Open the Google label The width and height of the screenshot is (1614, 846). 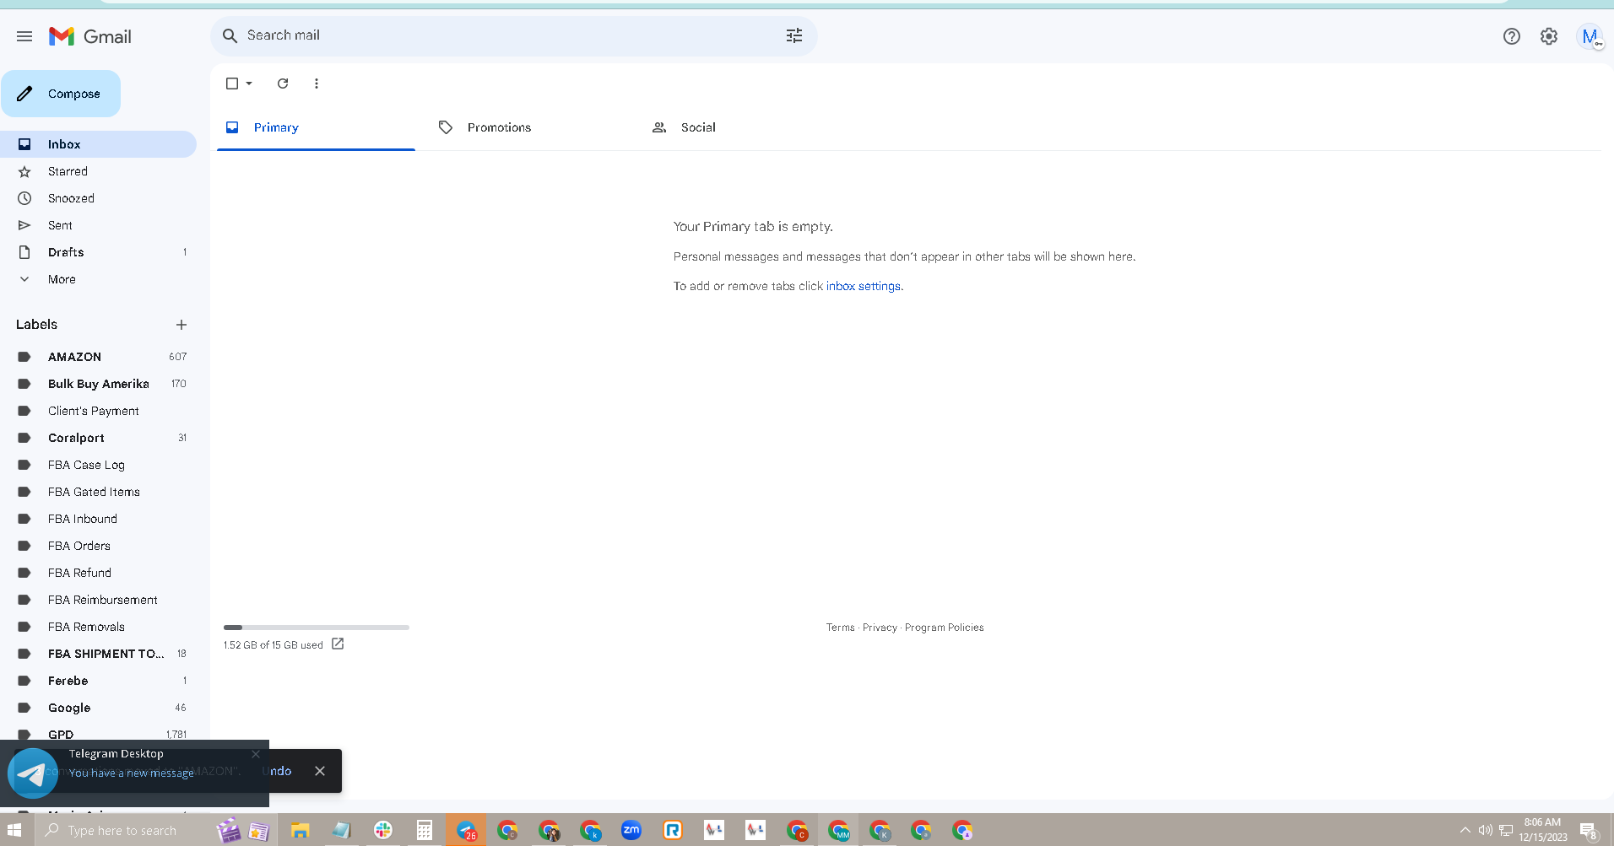98,708
